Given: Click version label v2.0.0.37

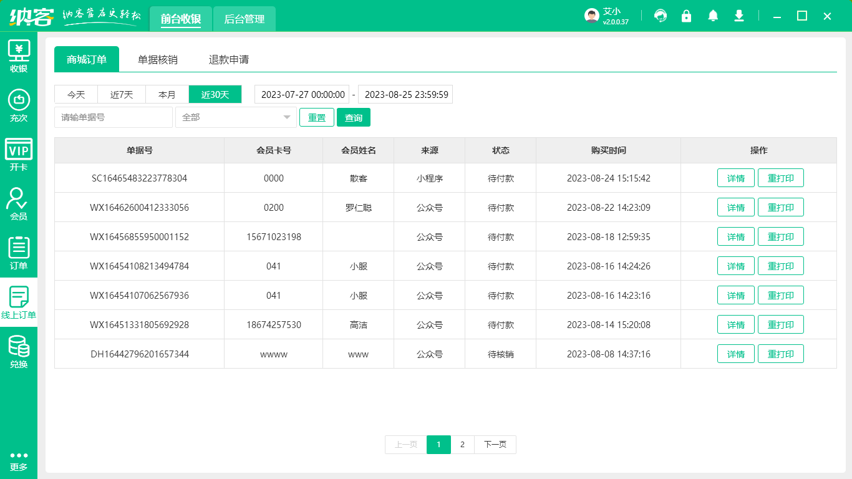Looking at the screenshot, I should coord(615,22).
